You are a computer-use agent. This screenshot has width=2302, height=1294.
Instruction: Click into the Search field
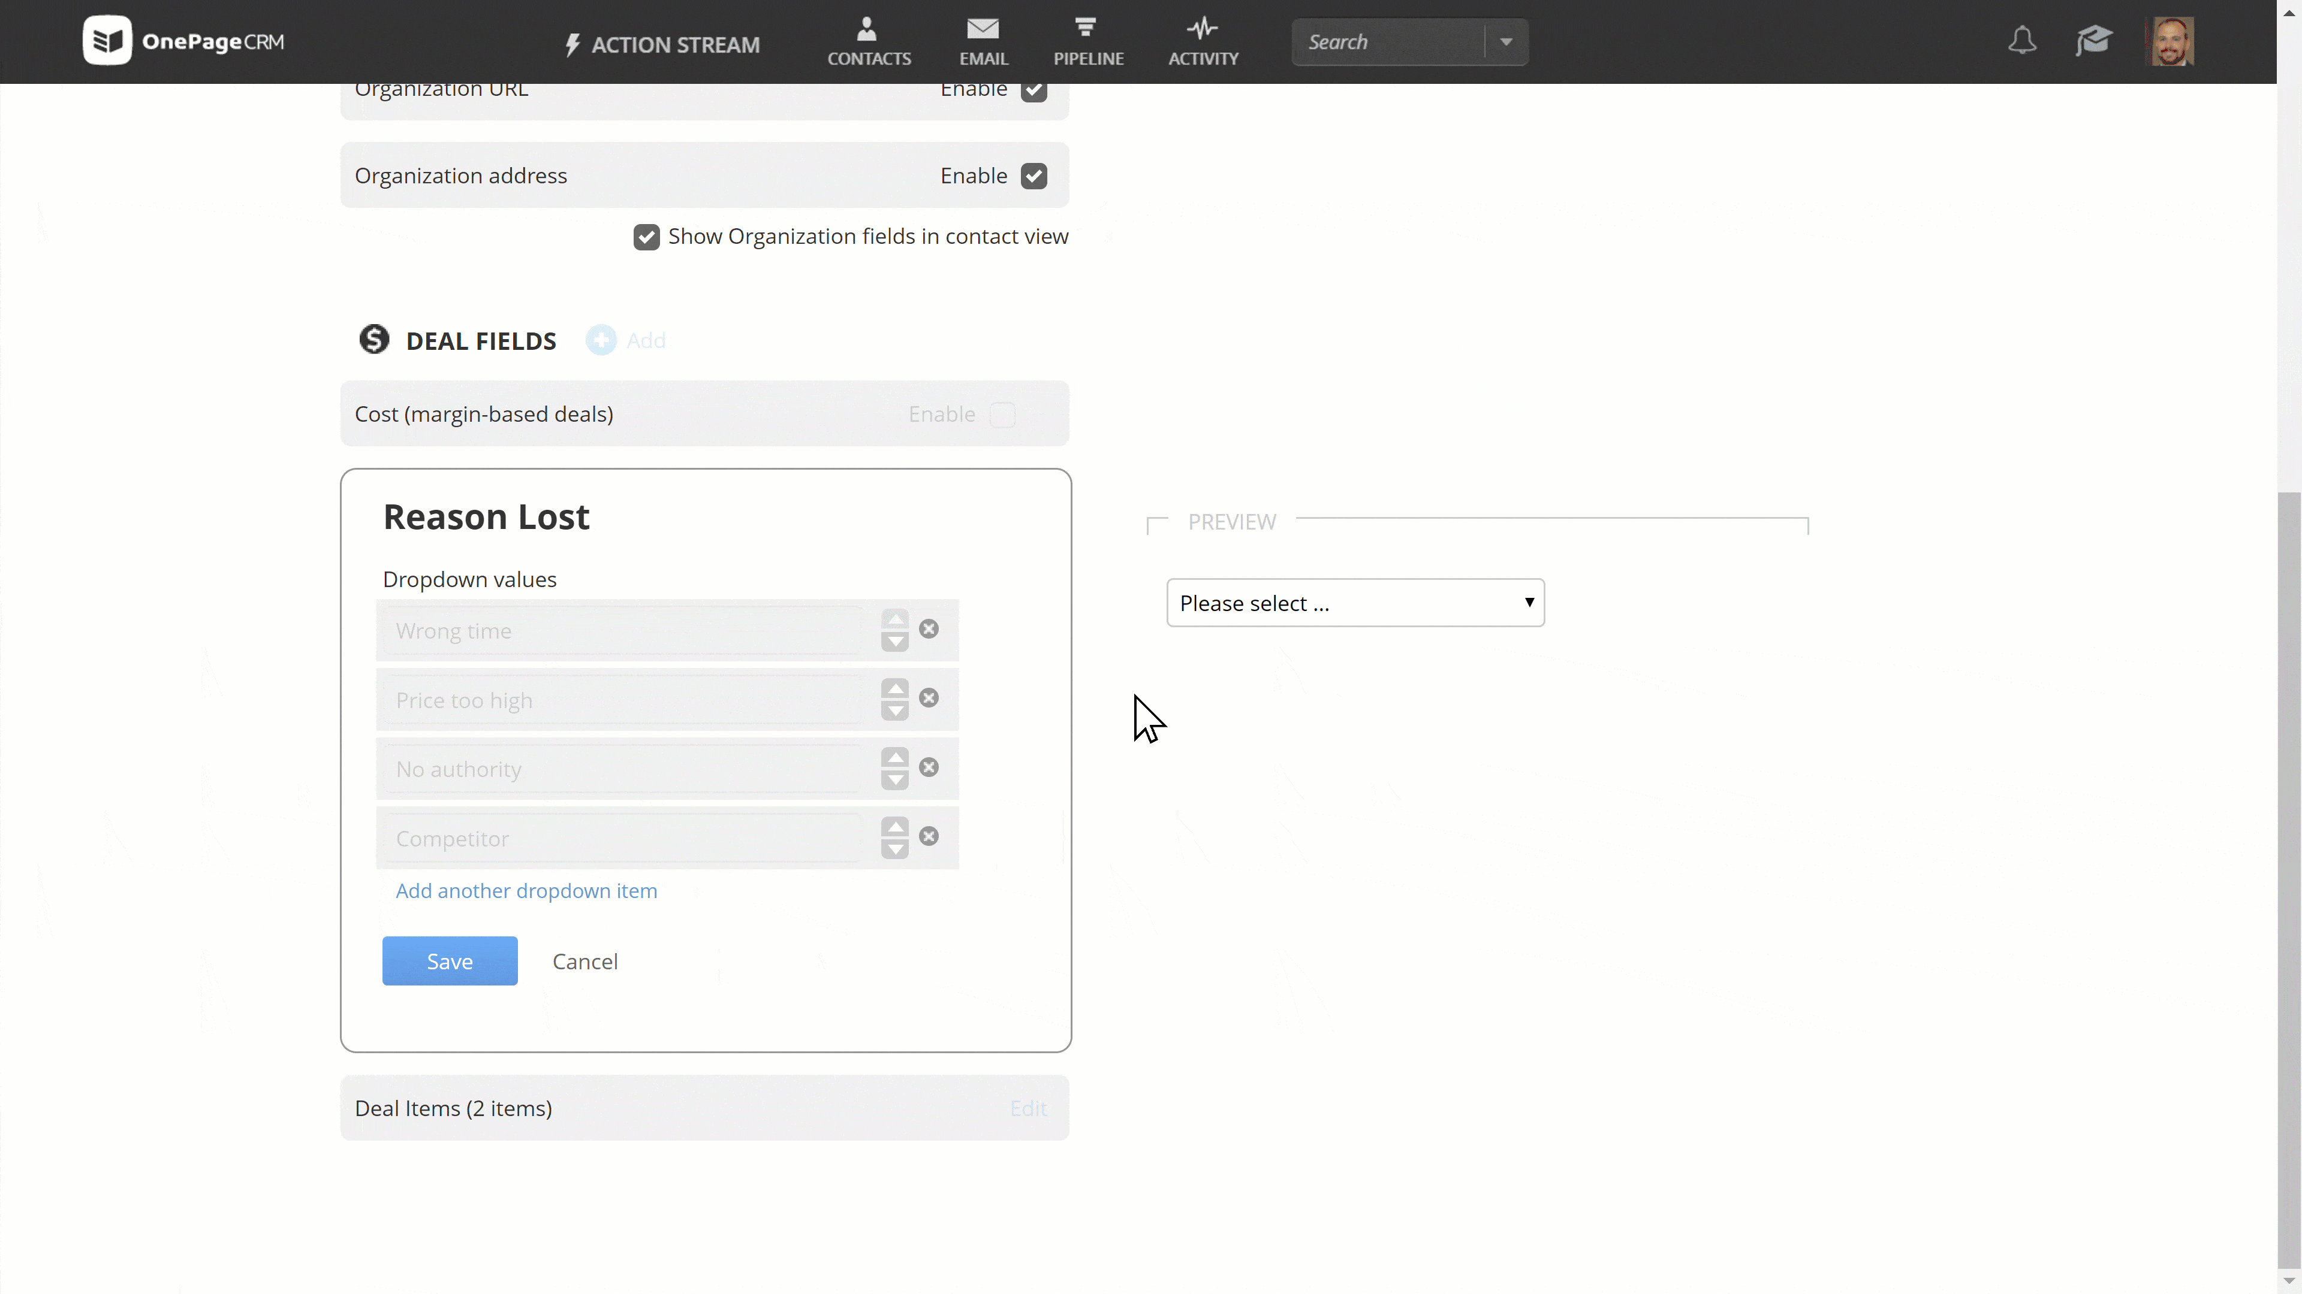tap(1389, 42)
